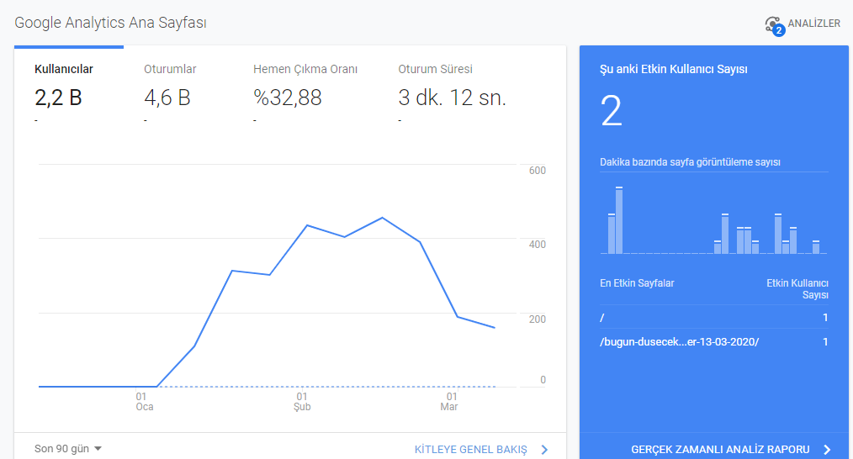
Task: Click Dakika bazında sayfa görüntüleme sayısı label
Action: click(690, 162)
